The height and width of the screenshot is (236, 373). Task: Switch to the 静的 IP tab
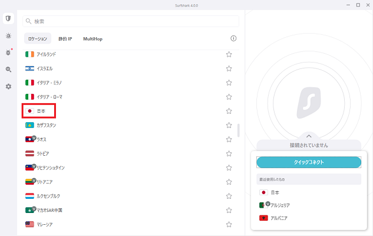(x=65, y=39)
